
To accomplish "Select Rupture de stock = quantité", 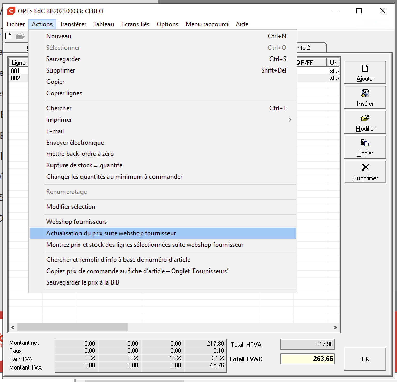I will 163,165.
